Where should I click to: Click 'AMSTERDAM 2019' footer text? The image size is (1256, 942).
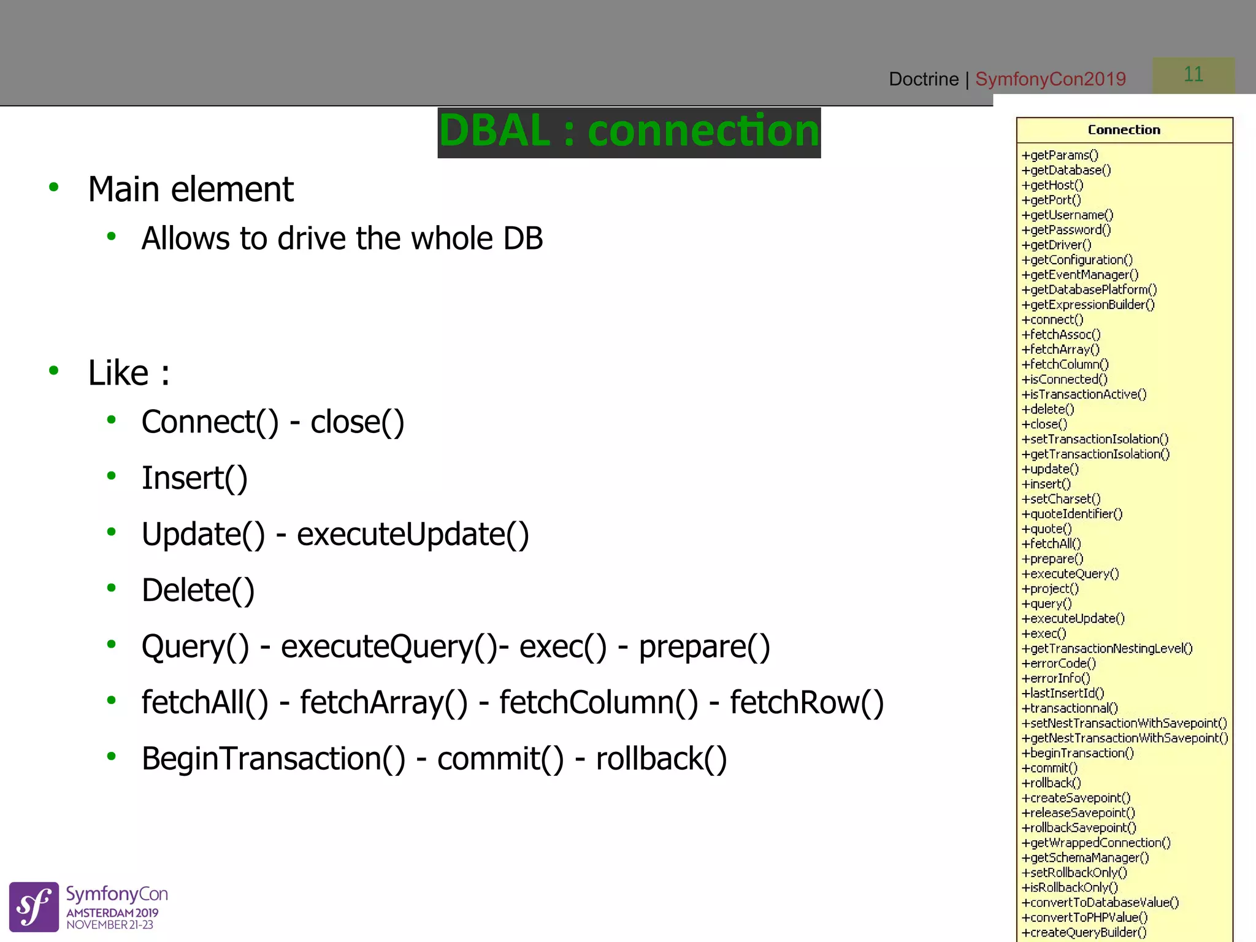click(x=112, y=913)
